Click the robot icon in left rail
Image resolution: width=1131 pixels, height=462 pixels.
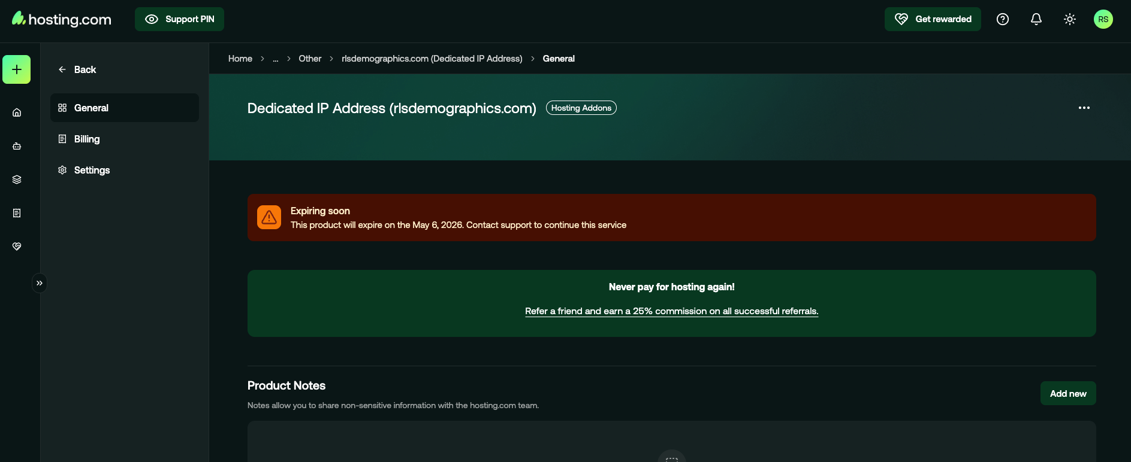(x=17, y=146)
